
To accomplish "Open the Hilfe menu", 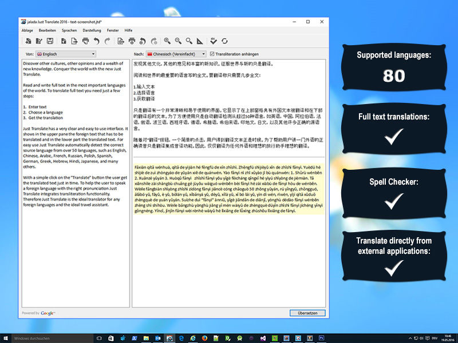I will [128, 30].
